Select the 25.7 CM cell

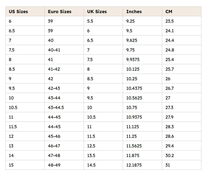coord(182,69)
